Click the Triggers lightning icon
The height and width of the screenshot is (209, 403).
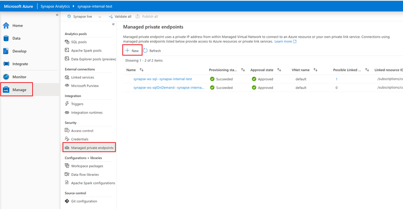click(67, 104)
